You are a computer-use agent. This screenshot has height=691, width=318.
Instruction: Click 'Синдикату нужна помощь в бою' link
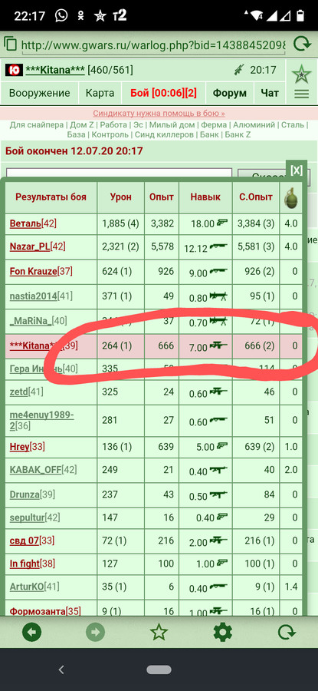pos(159,114)
